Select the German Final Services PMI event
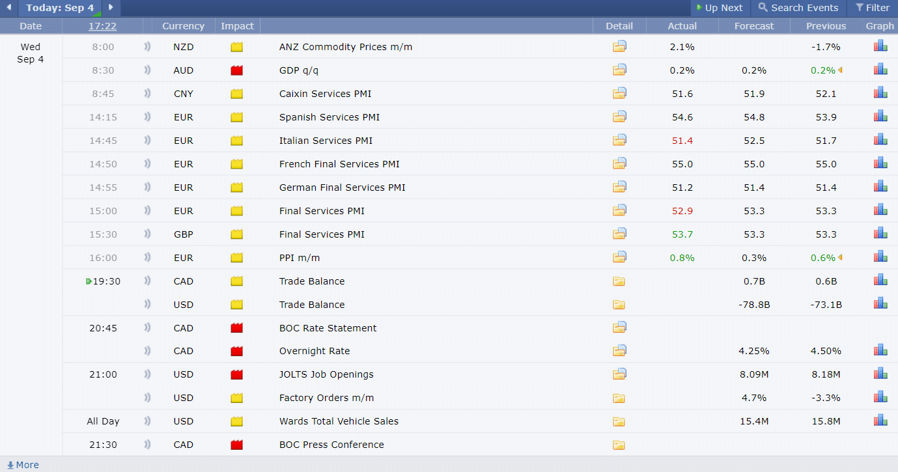898x472 pixels. point(343,187)
